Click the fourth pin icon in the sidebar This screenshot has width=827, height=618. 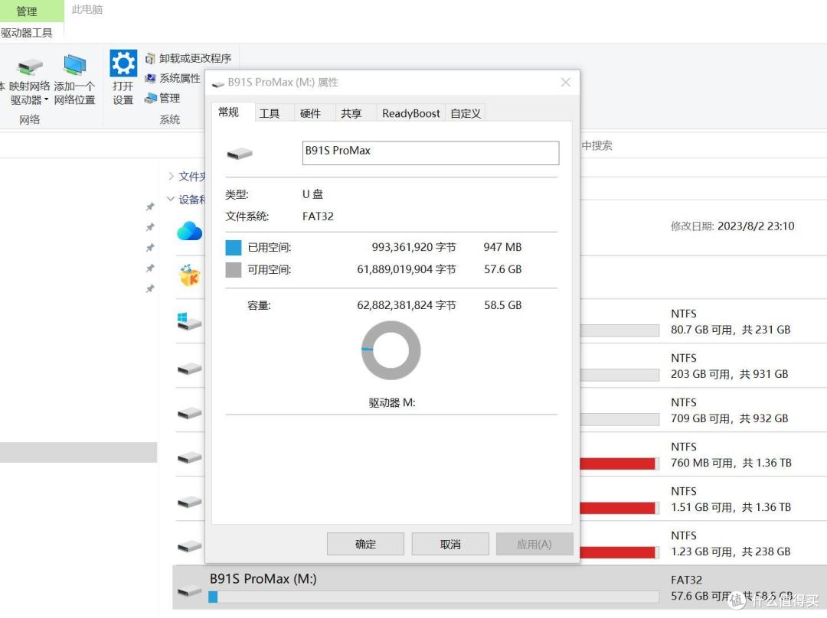click(x=150, y=268)
